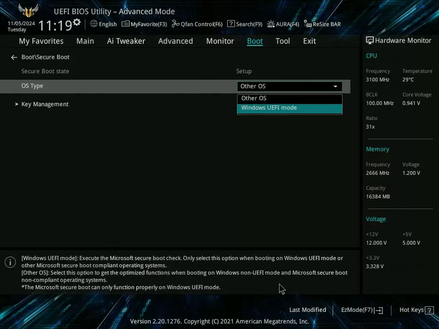Click the CPU section heading
Screen dimensions: 439x329
pos(372,56)
